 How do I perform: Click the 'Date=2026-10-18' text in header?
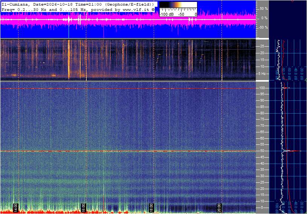[53, 4]
